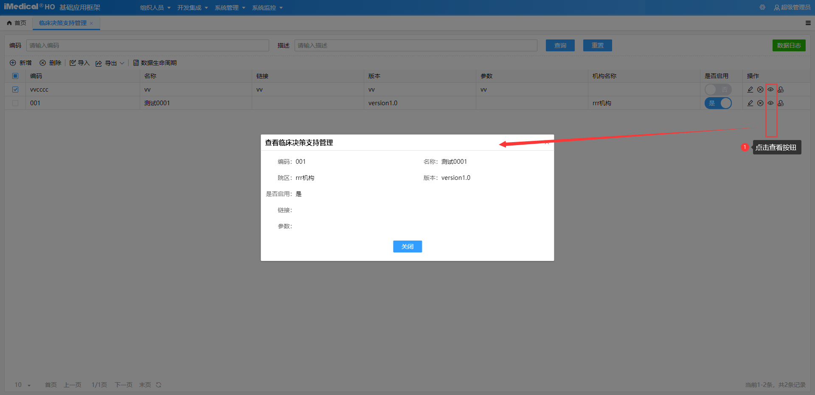This screenshot has width=815, height=395.
Task: Check the checkbox for row 001
Action: pyautogui.click(x=15, y=103)
